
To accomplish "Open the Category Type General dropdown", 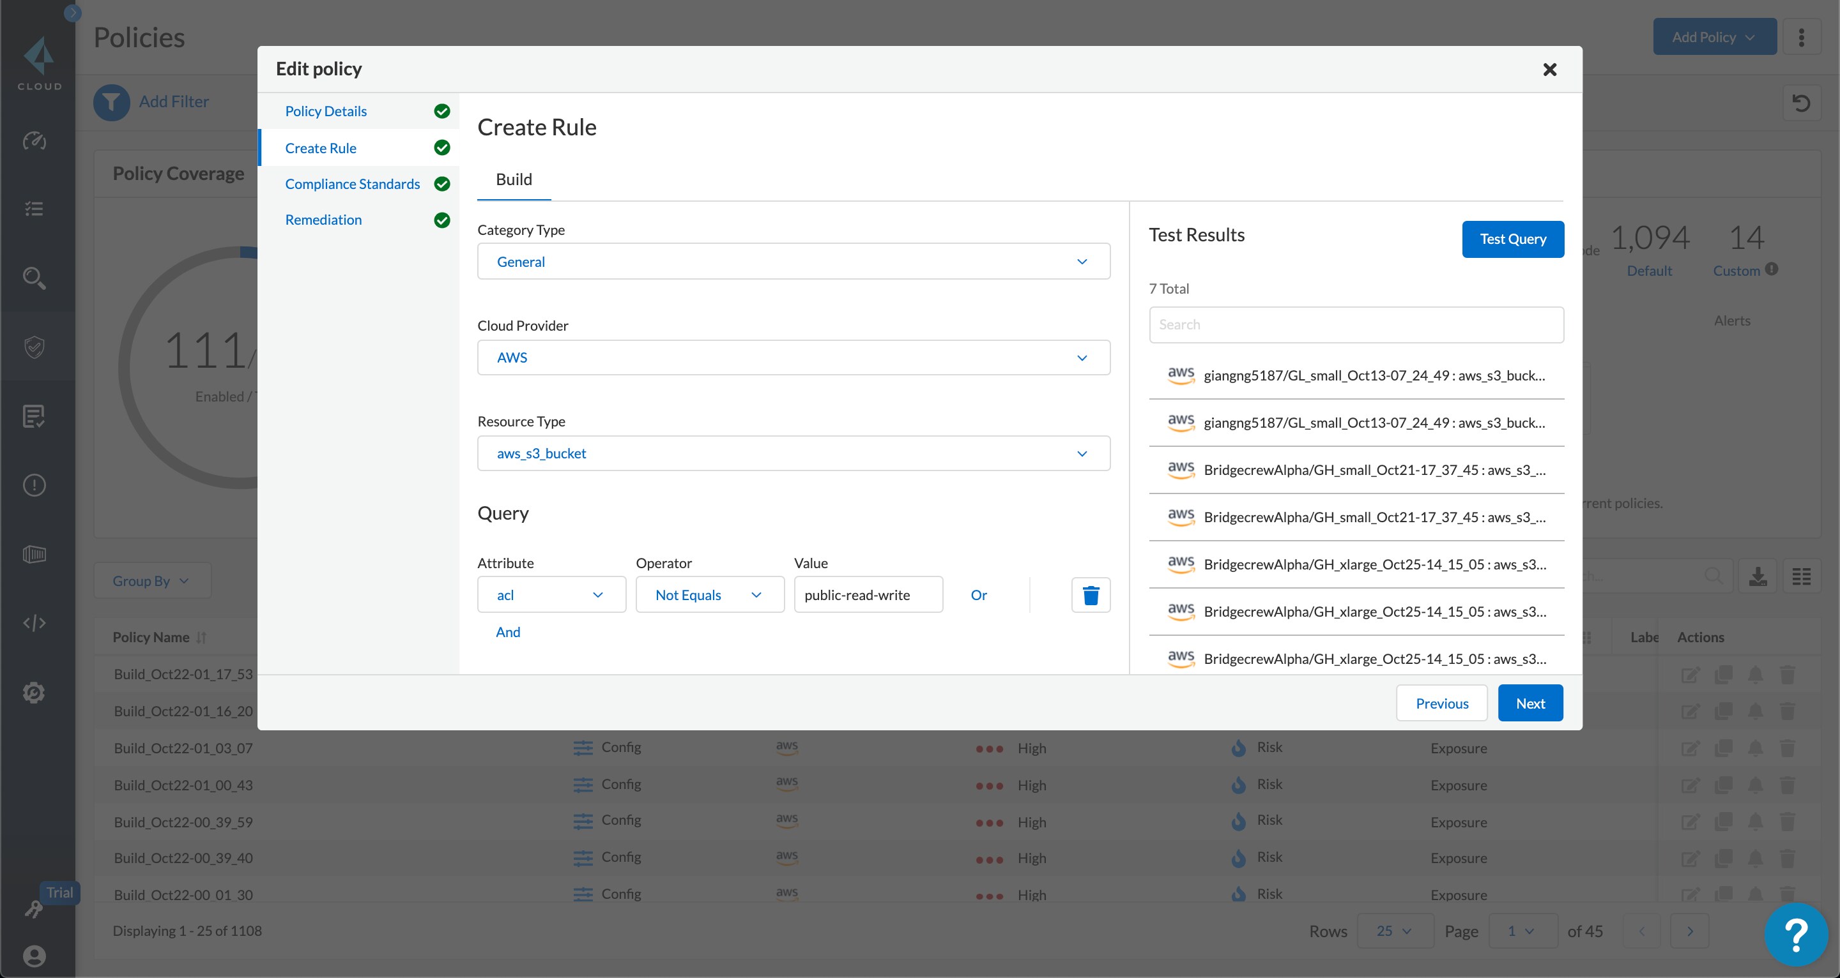I will 793,261.
